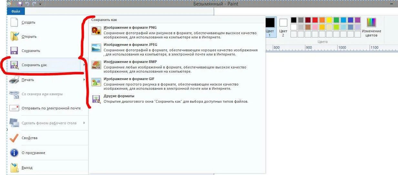Pick the orange color swatch
Image resolution: width=398 pixels, height=175 pixels.
coord(322,20)
